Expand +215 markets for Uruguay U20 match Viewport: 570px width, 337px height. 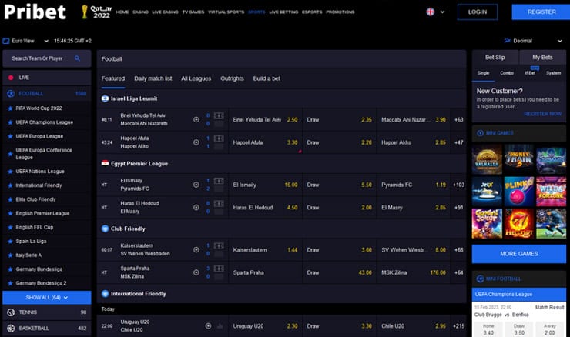459,326
